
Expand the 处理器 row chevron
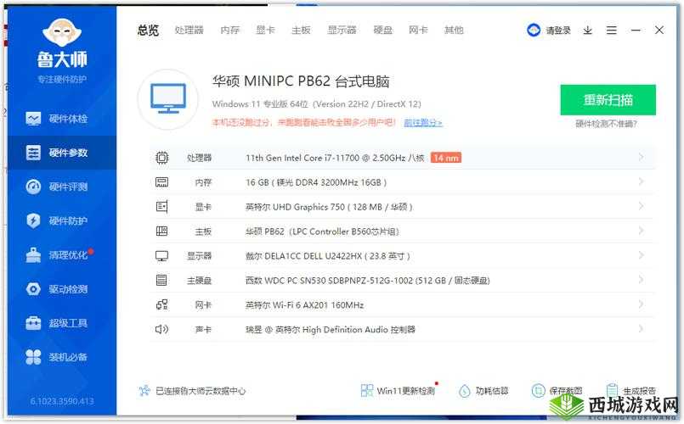coord(641,157)
